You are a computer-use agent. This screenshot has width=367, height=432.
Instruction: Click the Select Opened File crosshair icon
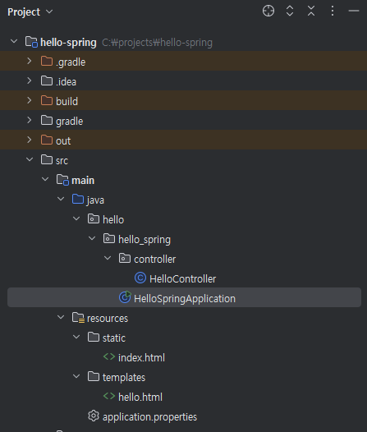[268, 11]
